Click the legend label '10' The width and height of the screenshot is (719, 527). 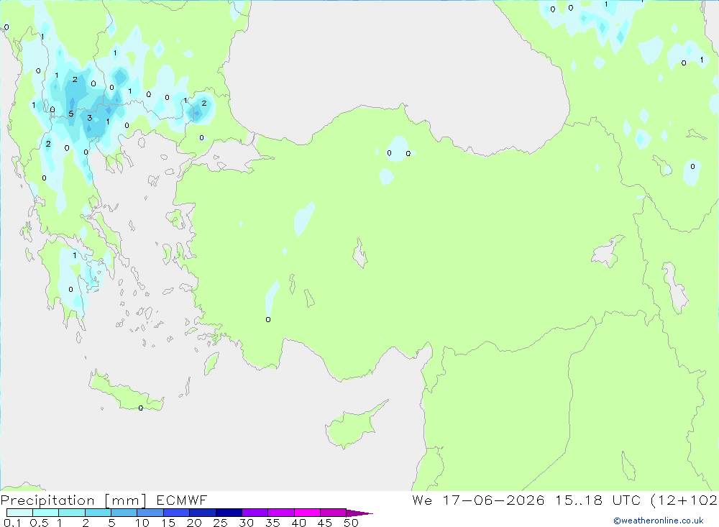click(x=142, y=523)
